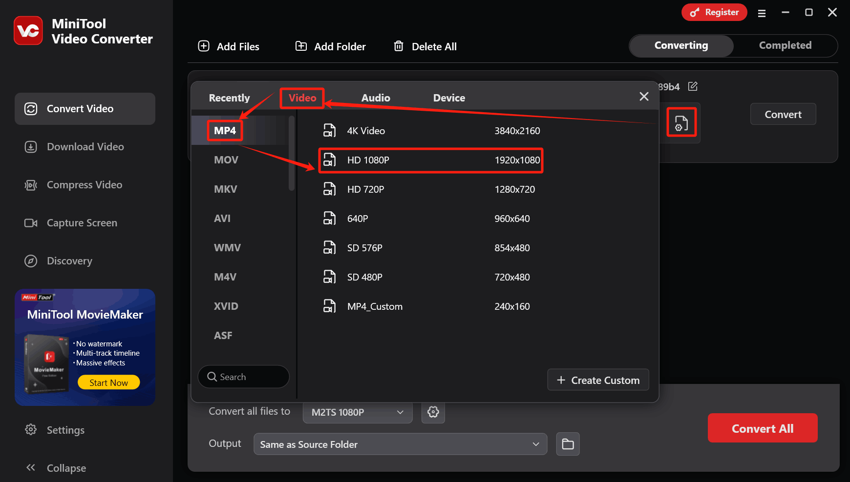Click the SD 576P format icon
850x482 pixels.
coord(330,248)
